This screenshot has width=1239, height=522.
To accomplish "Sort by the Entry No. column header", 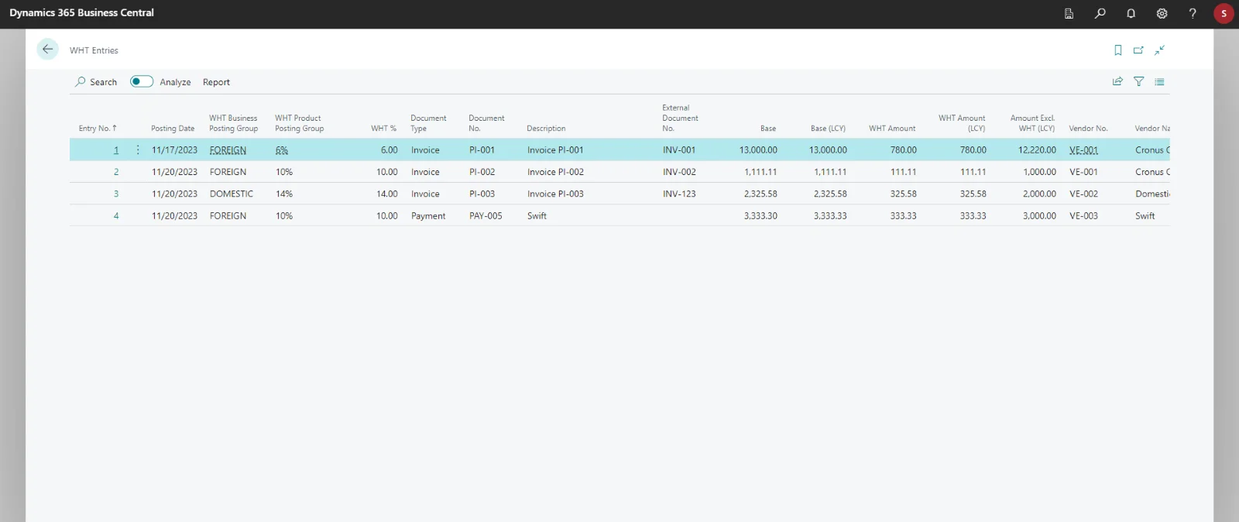I will [97, 129].
